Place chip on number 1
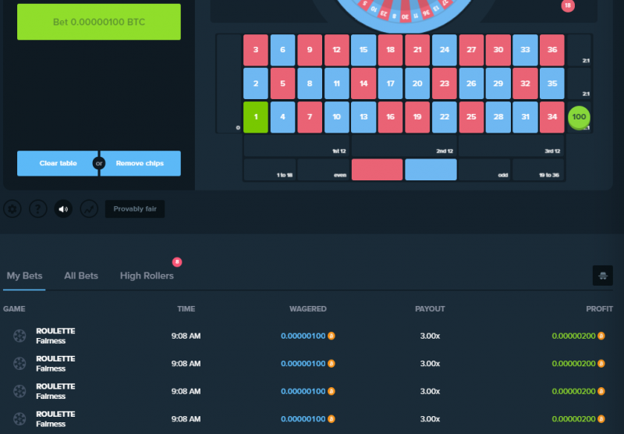624x434 pixels. point(256,117)
